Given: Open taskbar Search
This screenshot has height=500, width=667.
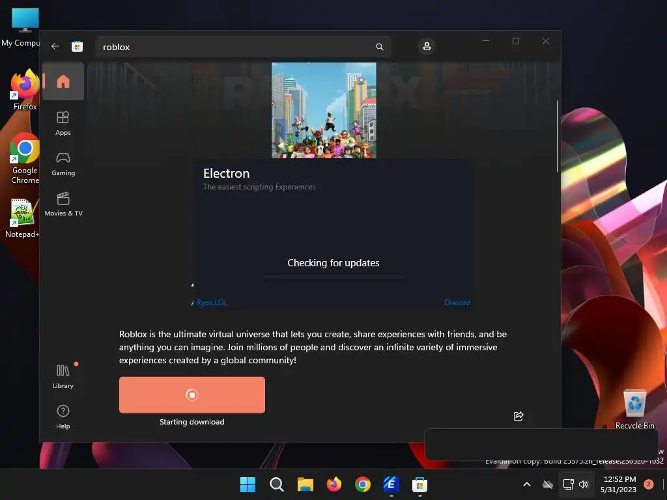Looking at the screenshot, I should (x=276, y=484).
